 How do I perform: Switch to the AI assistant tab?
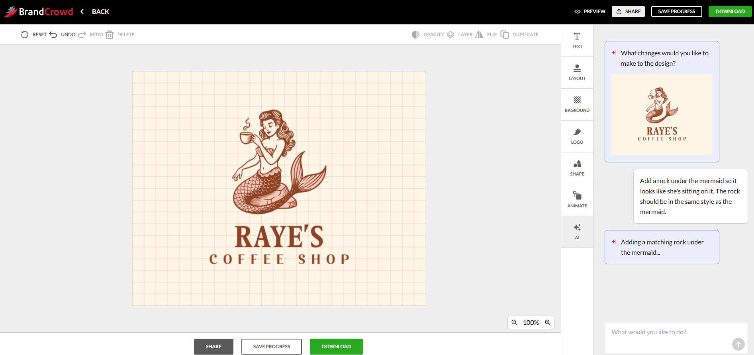577,232
